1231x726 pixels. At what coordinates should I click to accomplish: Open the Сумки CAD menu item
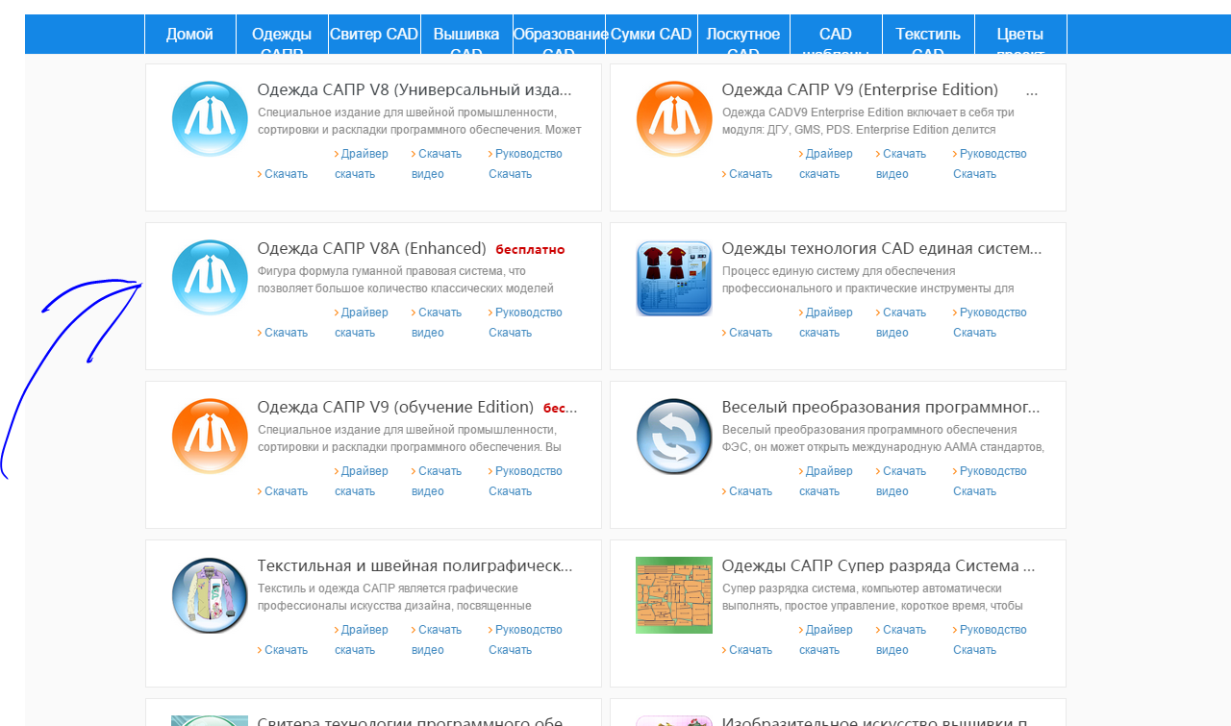[x=651, y=35]
